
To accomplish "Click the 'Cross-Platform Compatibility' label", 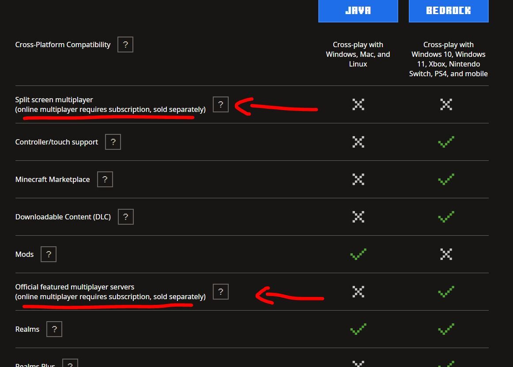I will click(63, 45).
